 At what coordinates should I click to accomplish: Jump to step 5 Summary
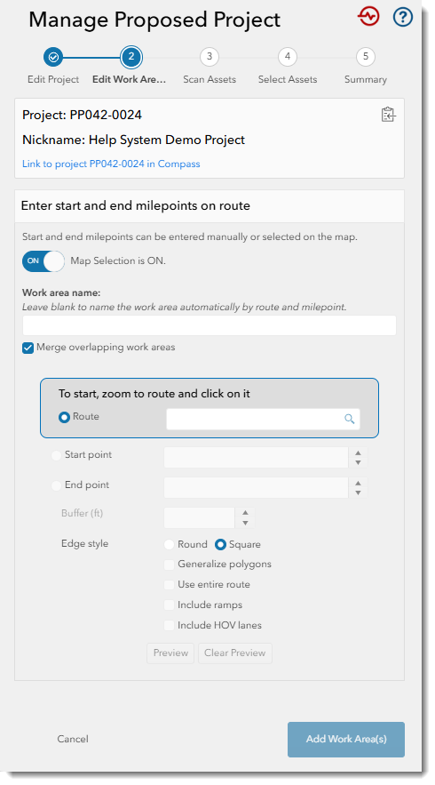tap(366, 57)
